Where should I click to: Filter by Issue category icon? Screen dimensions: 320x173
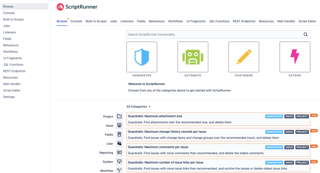coord(119,125)
